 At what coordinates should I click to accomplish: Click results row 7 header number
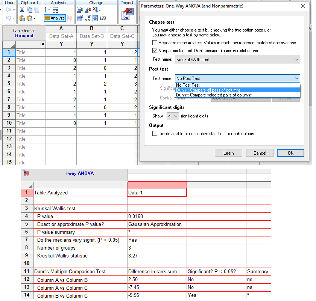coord(27,240)
